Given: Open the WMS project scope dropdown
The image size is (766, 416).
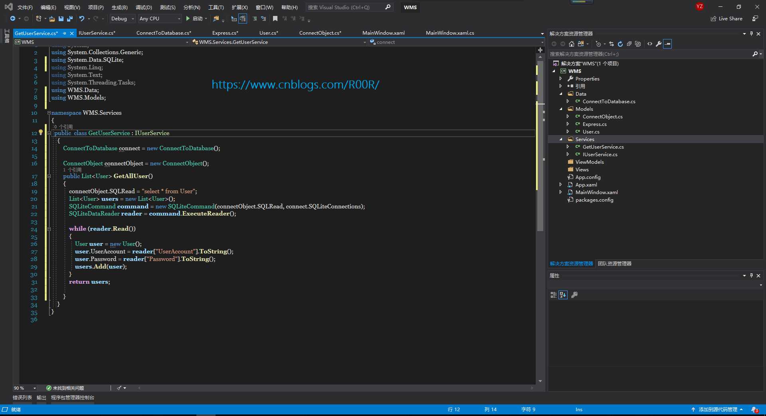Looking at the screenshot, I should pos(101,42).
